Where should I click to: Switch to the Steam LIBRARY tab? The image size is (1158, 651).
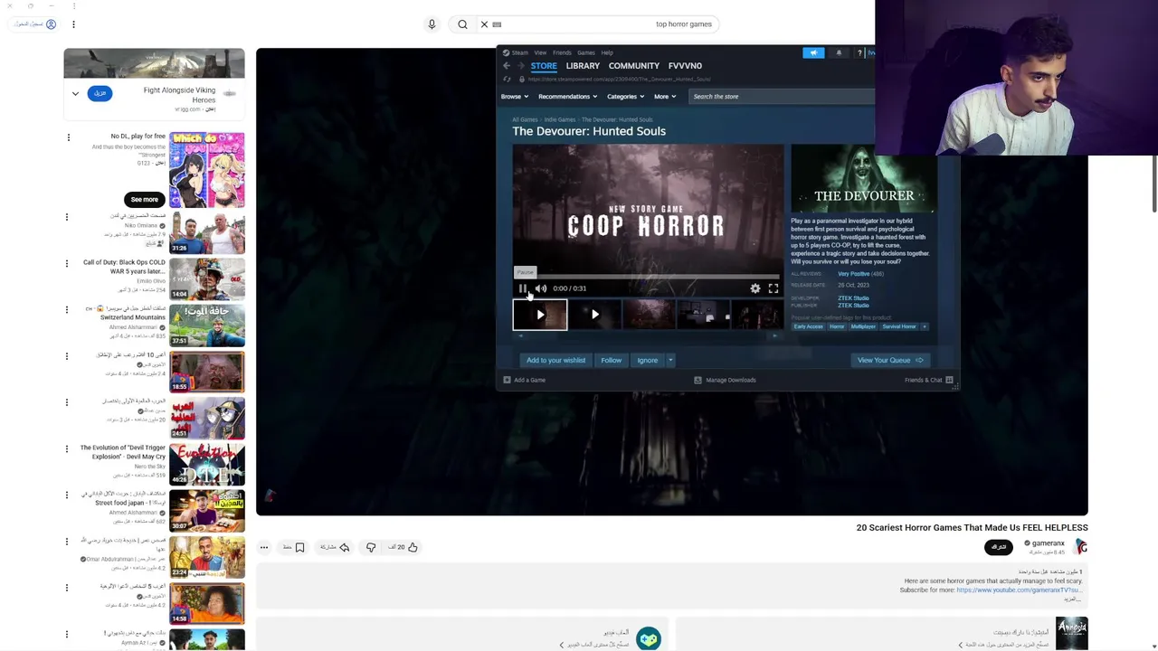coord(583,66)
